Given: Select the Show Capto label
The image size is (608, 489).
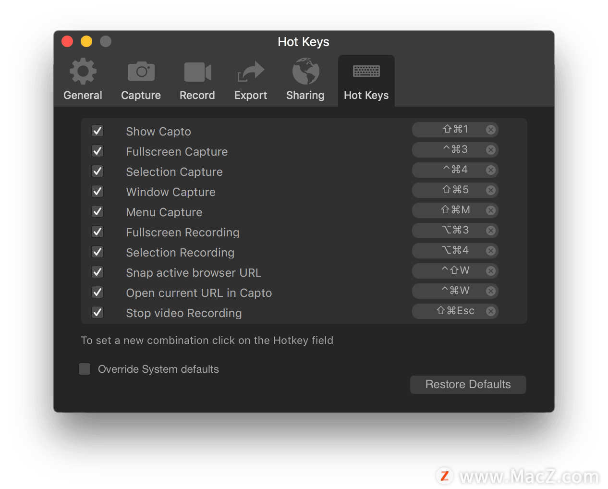Looking at the screenshot, I should point(158,132).
